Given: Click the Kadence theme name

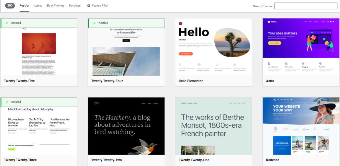Looking at the screenshot, I should pyautogui.click(x=273, y=160).
